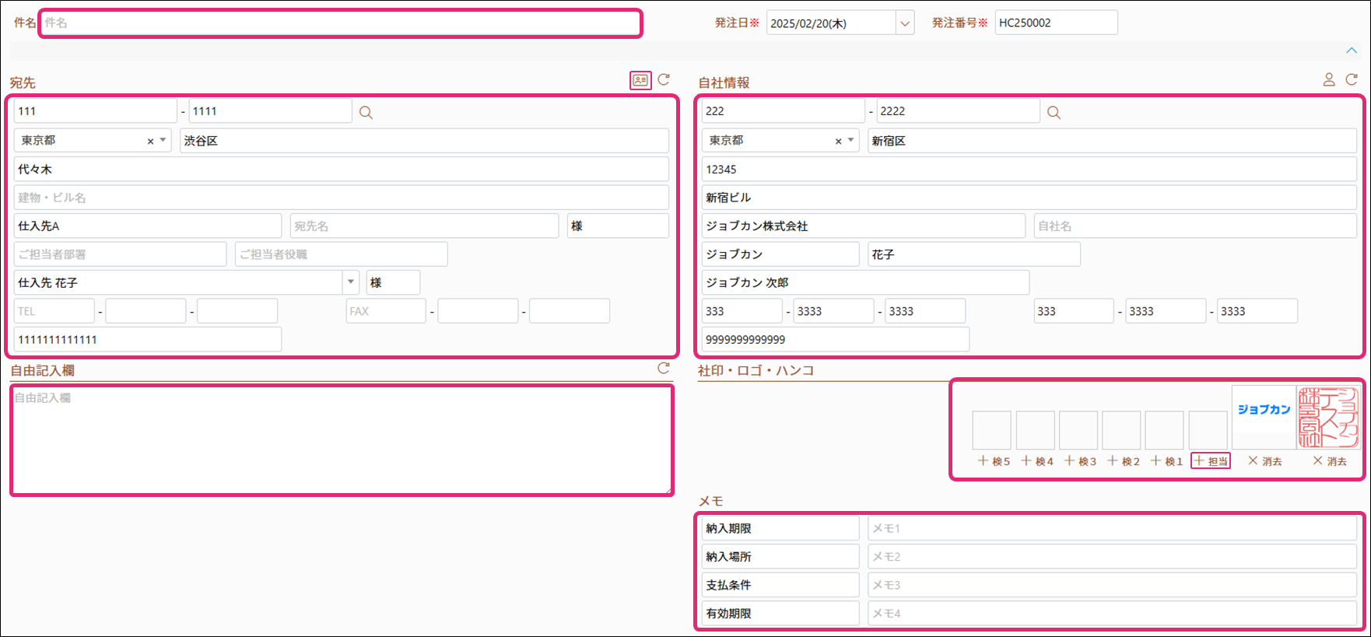Click the person icon beside 自社情報

click(x=1329, y=79)
